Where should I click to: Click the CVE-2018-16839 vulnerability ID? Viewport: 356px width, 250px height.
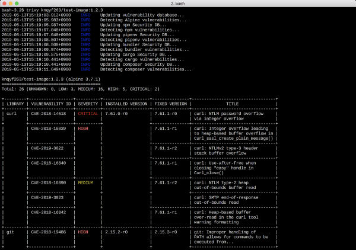49,128
